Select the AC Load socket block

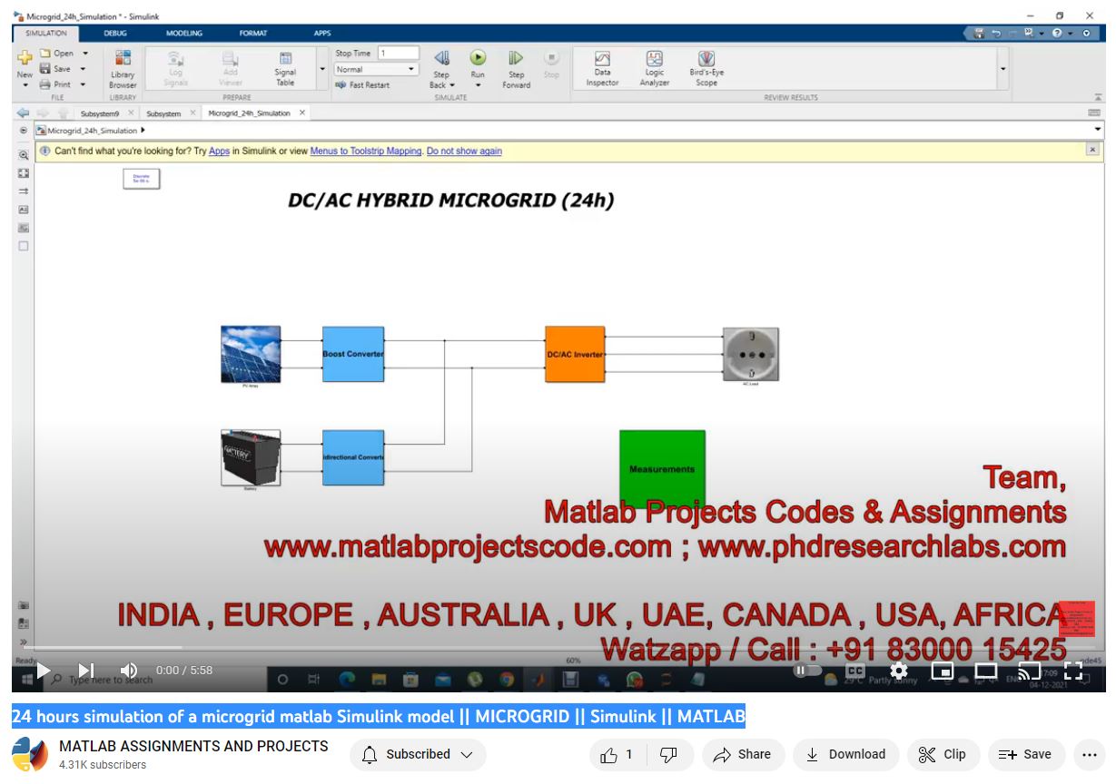click(750, 354)
